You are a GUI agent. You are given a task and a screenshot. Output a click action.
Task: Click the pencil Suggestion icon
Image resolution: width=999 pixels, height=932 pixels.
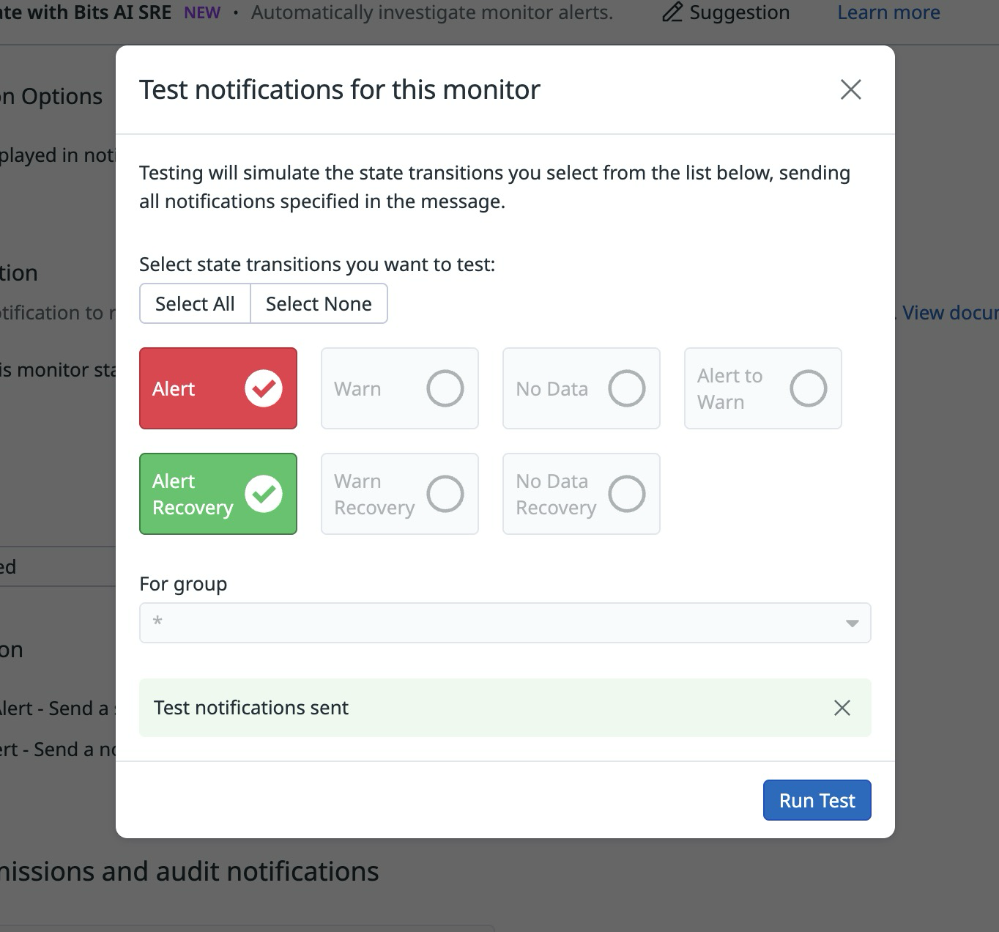[673, 12]
